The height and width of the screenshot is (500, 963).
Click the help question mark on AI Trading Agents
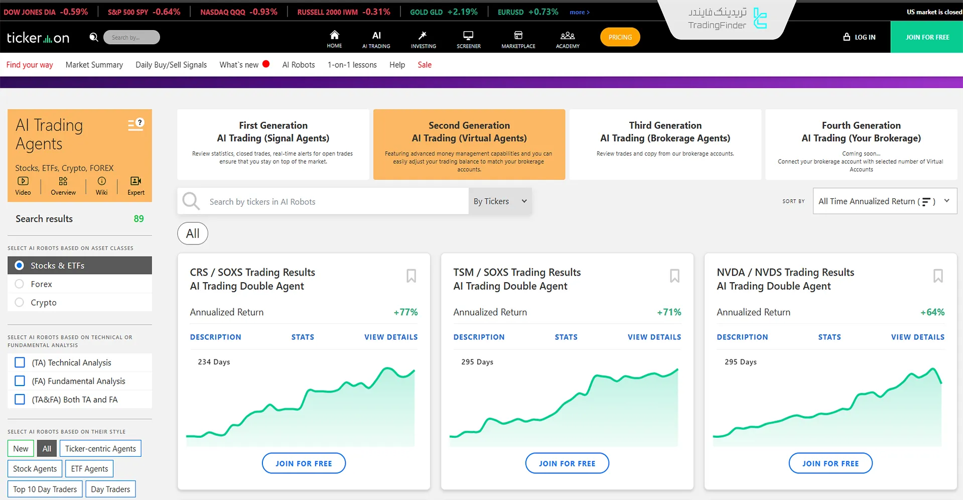point(140,122)
